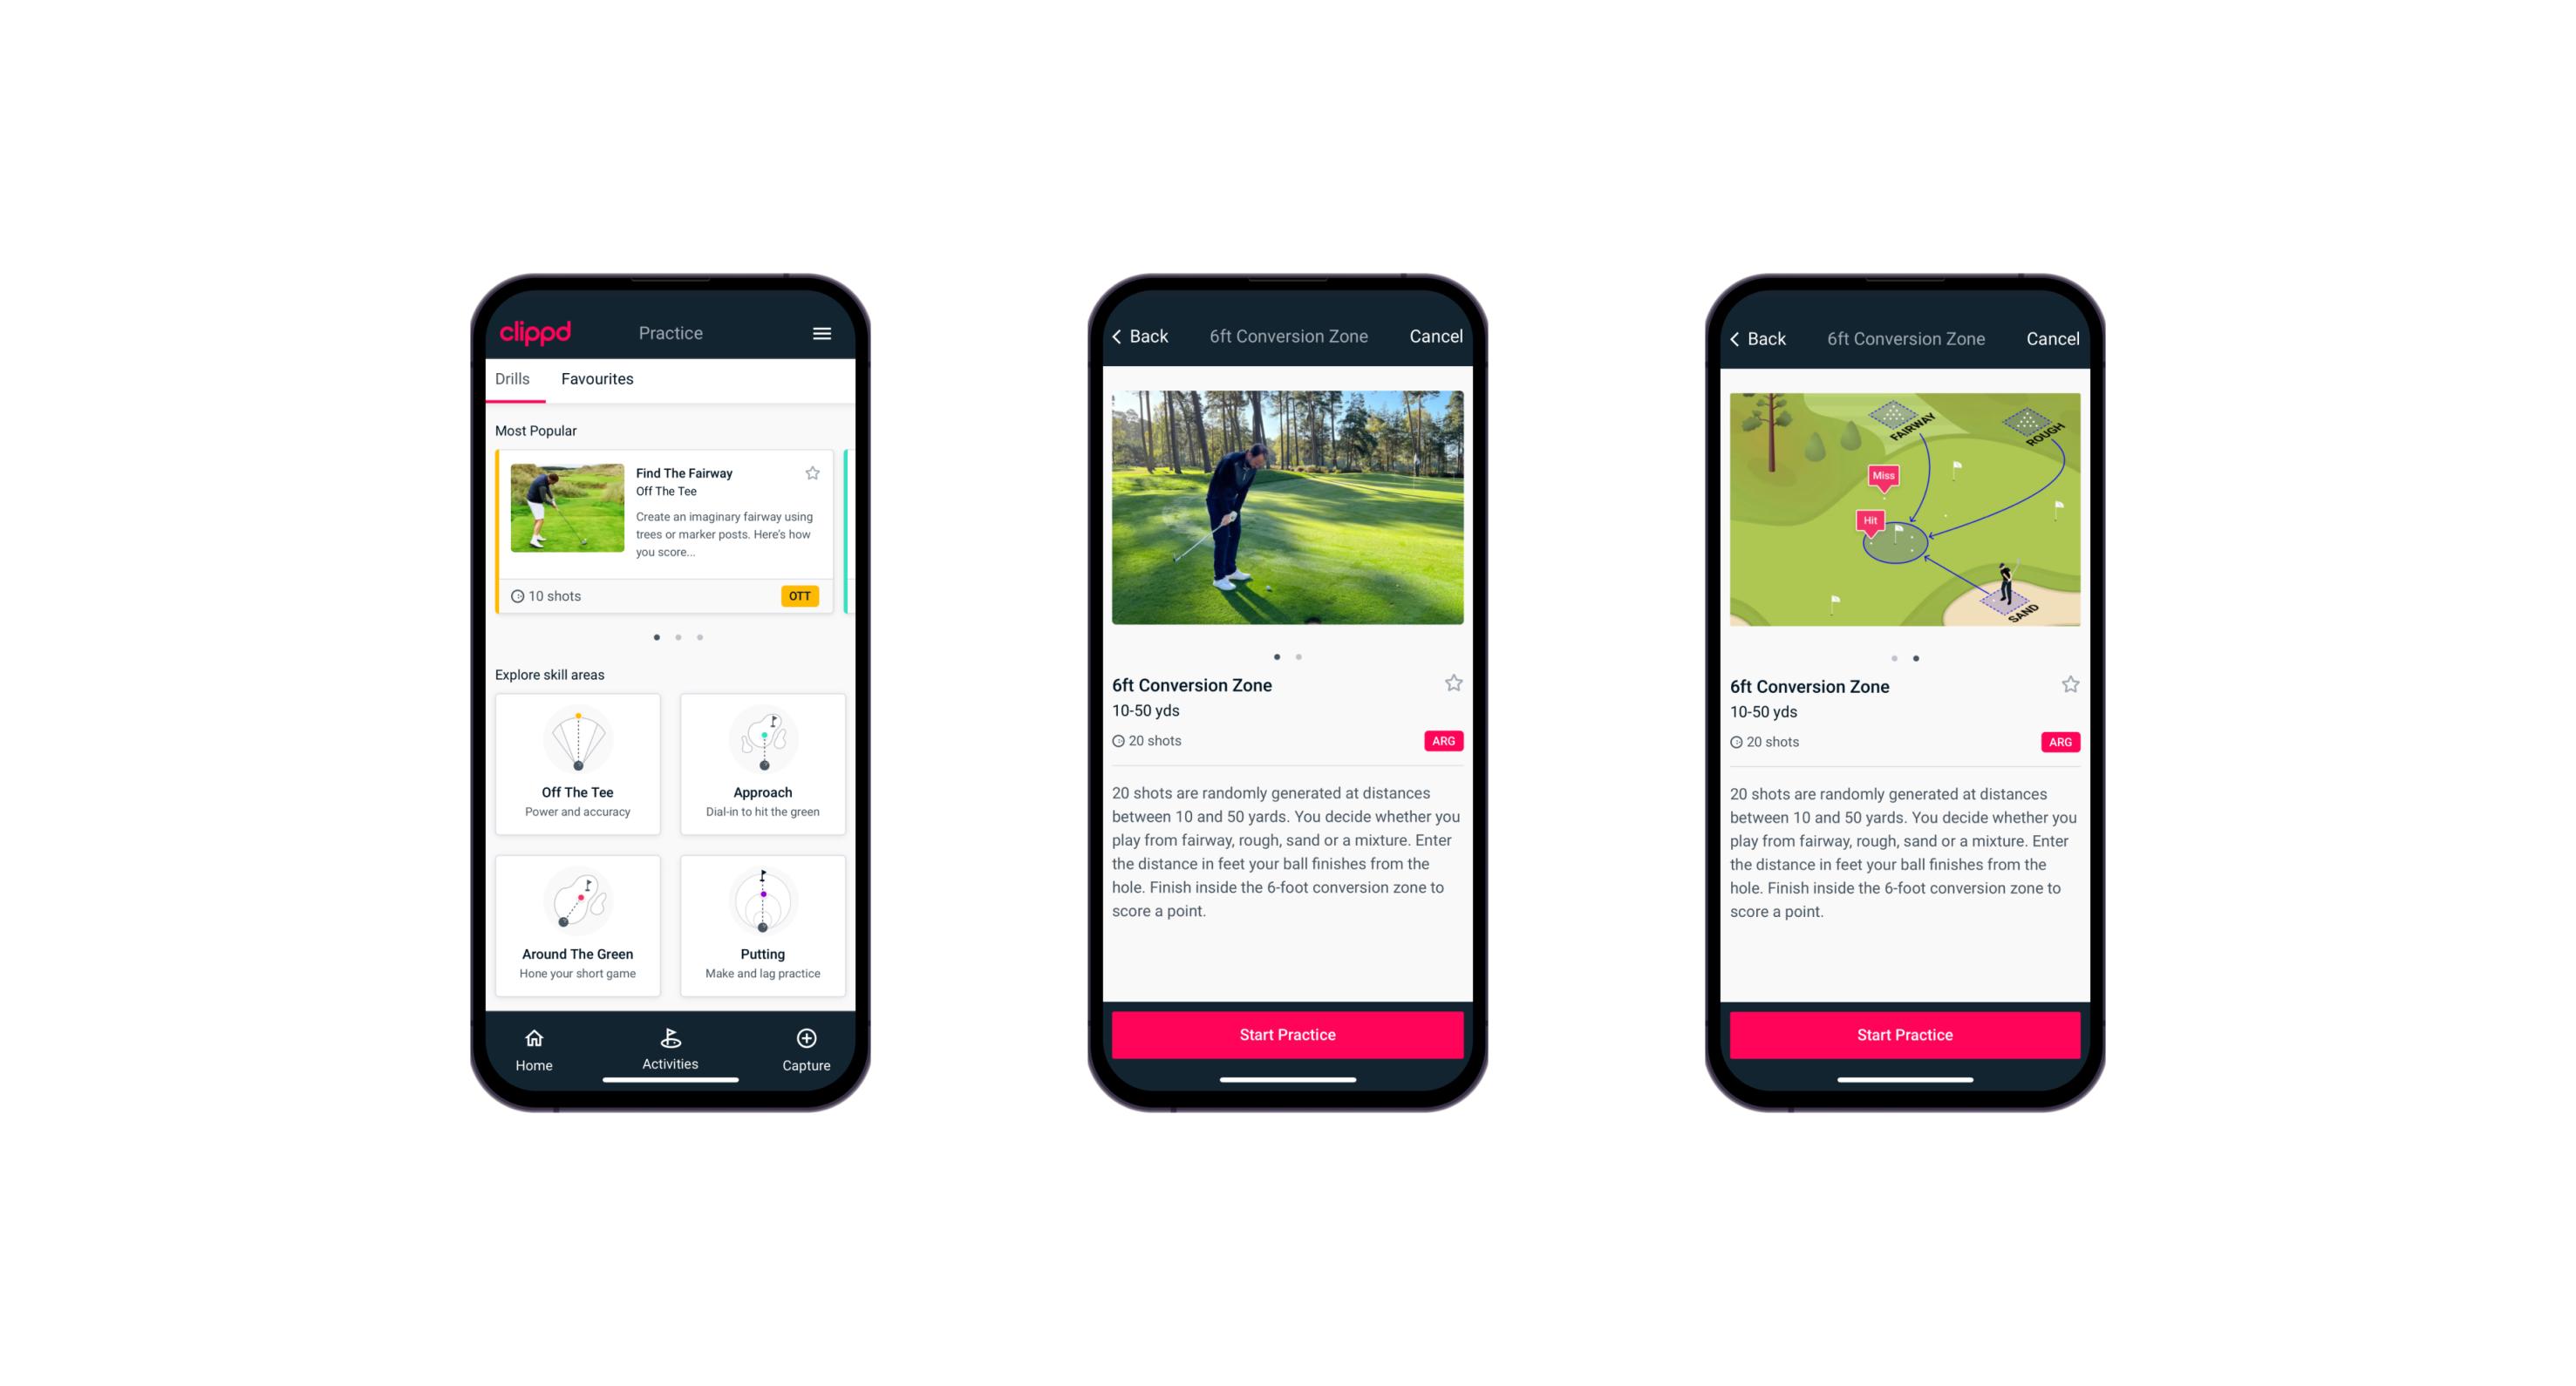Click Start Practice button
This screenshot has width=2576, height=1386.
pos(1287,1036)
